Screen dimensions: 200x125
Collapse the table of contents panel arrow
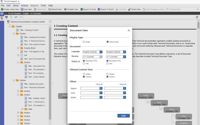[50, 22]
